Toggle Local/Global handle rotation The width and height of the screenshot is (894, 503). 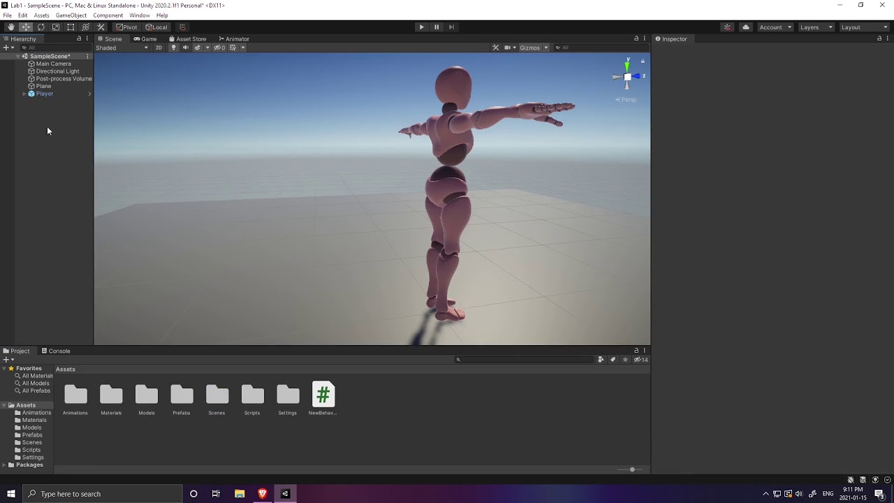(x=156, y=27)
